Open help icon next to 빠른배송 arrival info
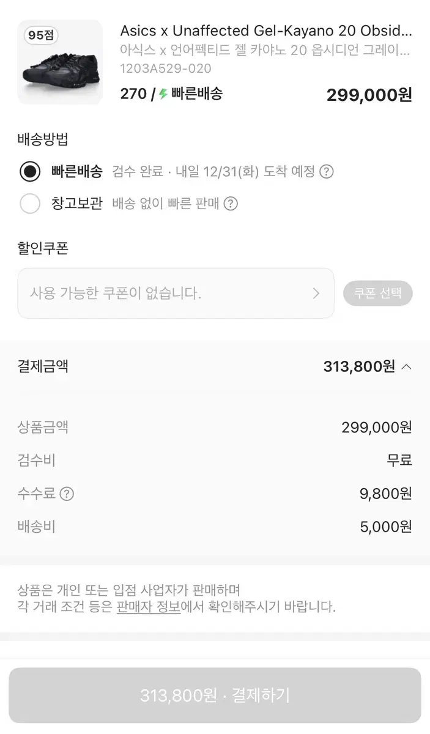 click(x=327, y=171)
